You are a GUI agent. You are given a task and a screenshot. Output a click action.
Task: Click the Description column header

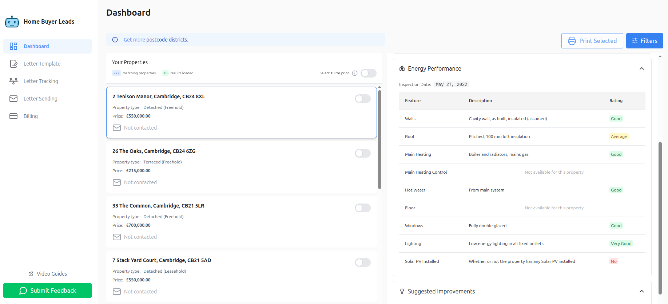(480, 101)
